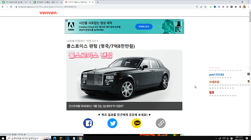Click the '퀴즈 결과를 친구에게 공유해 보세요!' text

(x=124, y=115)
